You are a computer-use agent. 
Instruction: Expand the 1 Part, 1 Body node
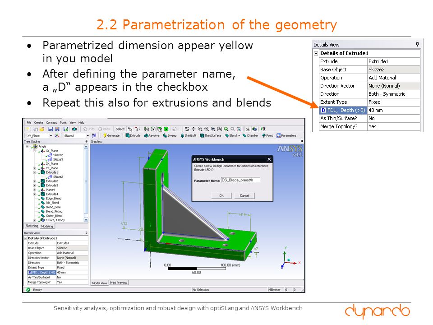(x=35, y=220)
